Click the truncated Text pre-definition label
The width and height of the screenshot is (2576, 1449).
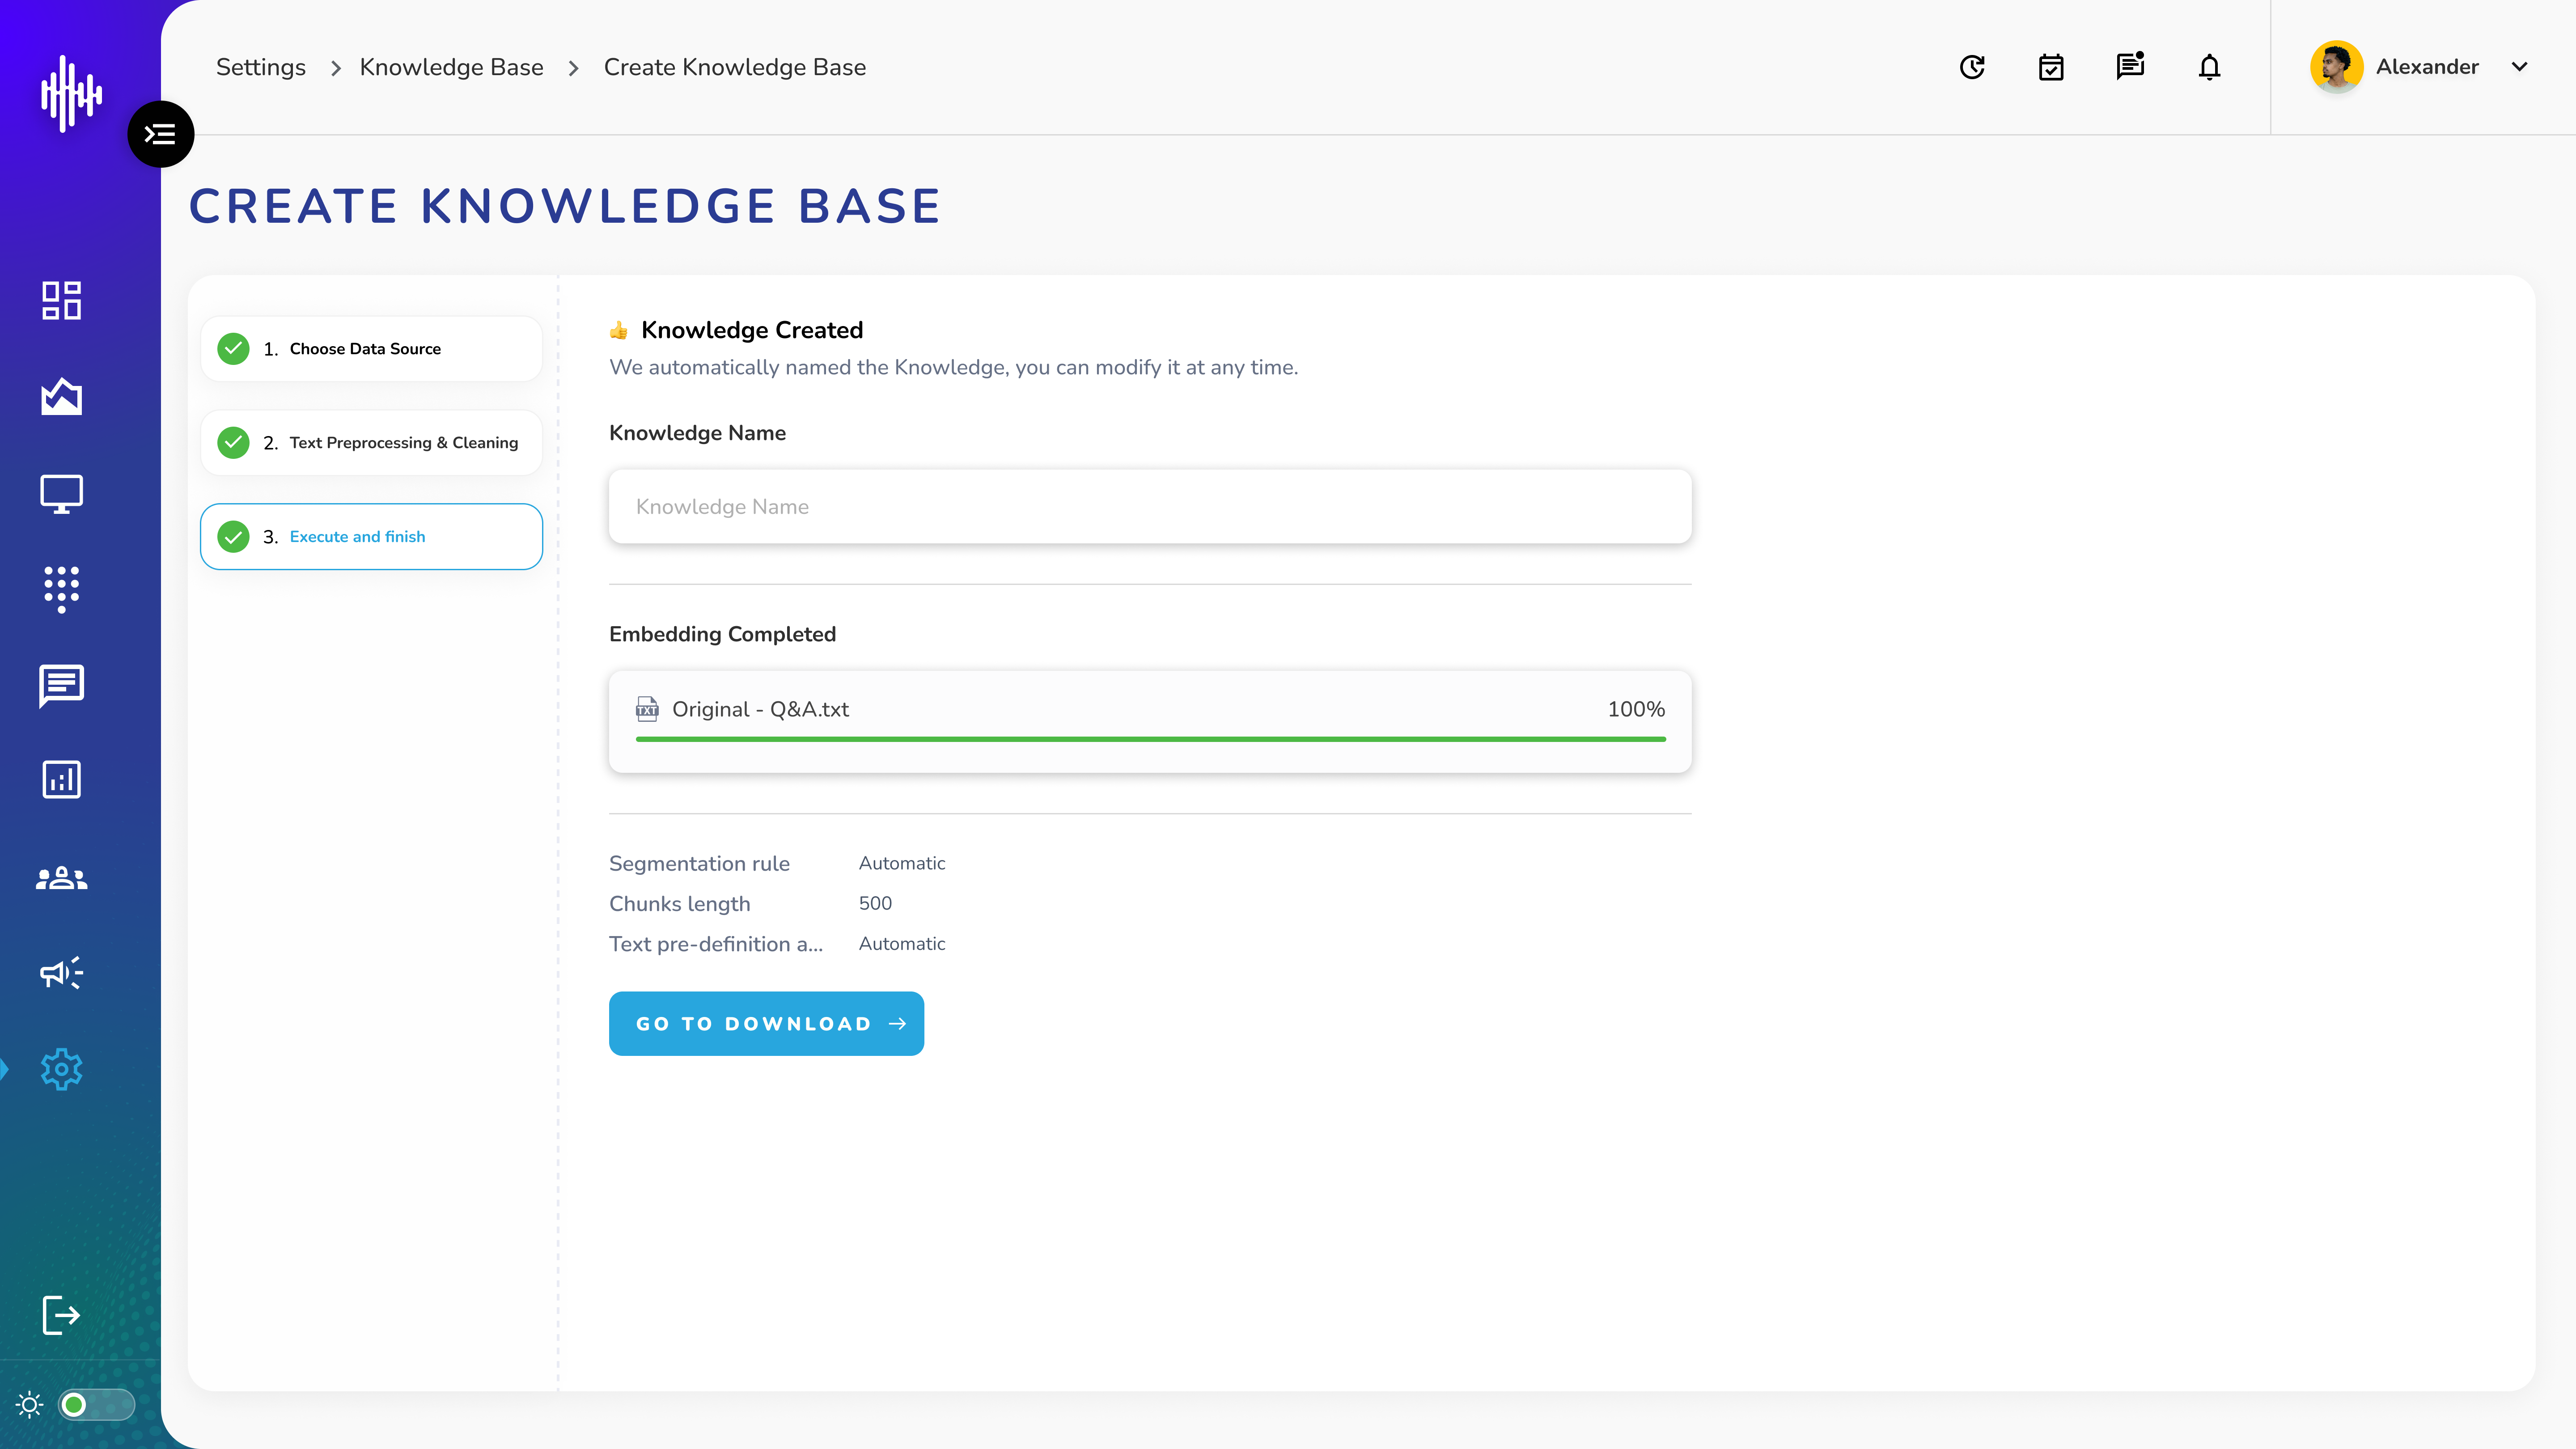pyautogui.click(x=716, y=944)
